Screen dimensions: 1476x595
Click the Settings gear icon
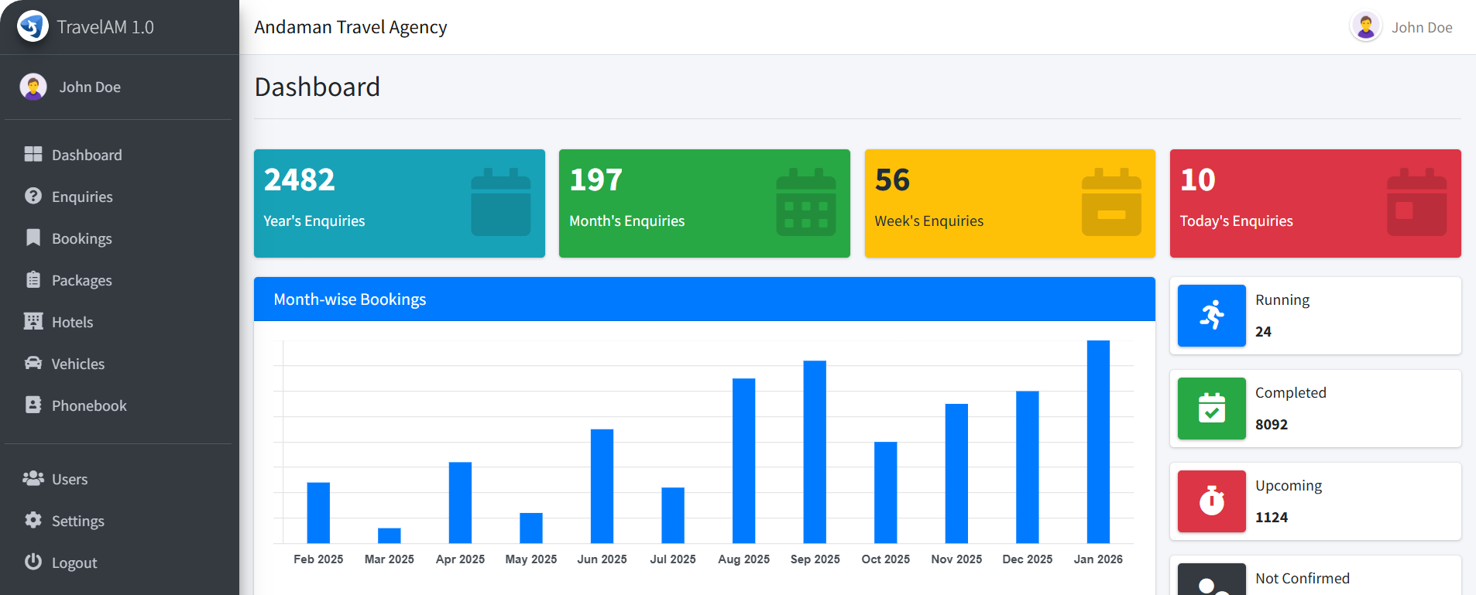33,521
